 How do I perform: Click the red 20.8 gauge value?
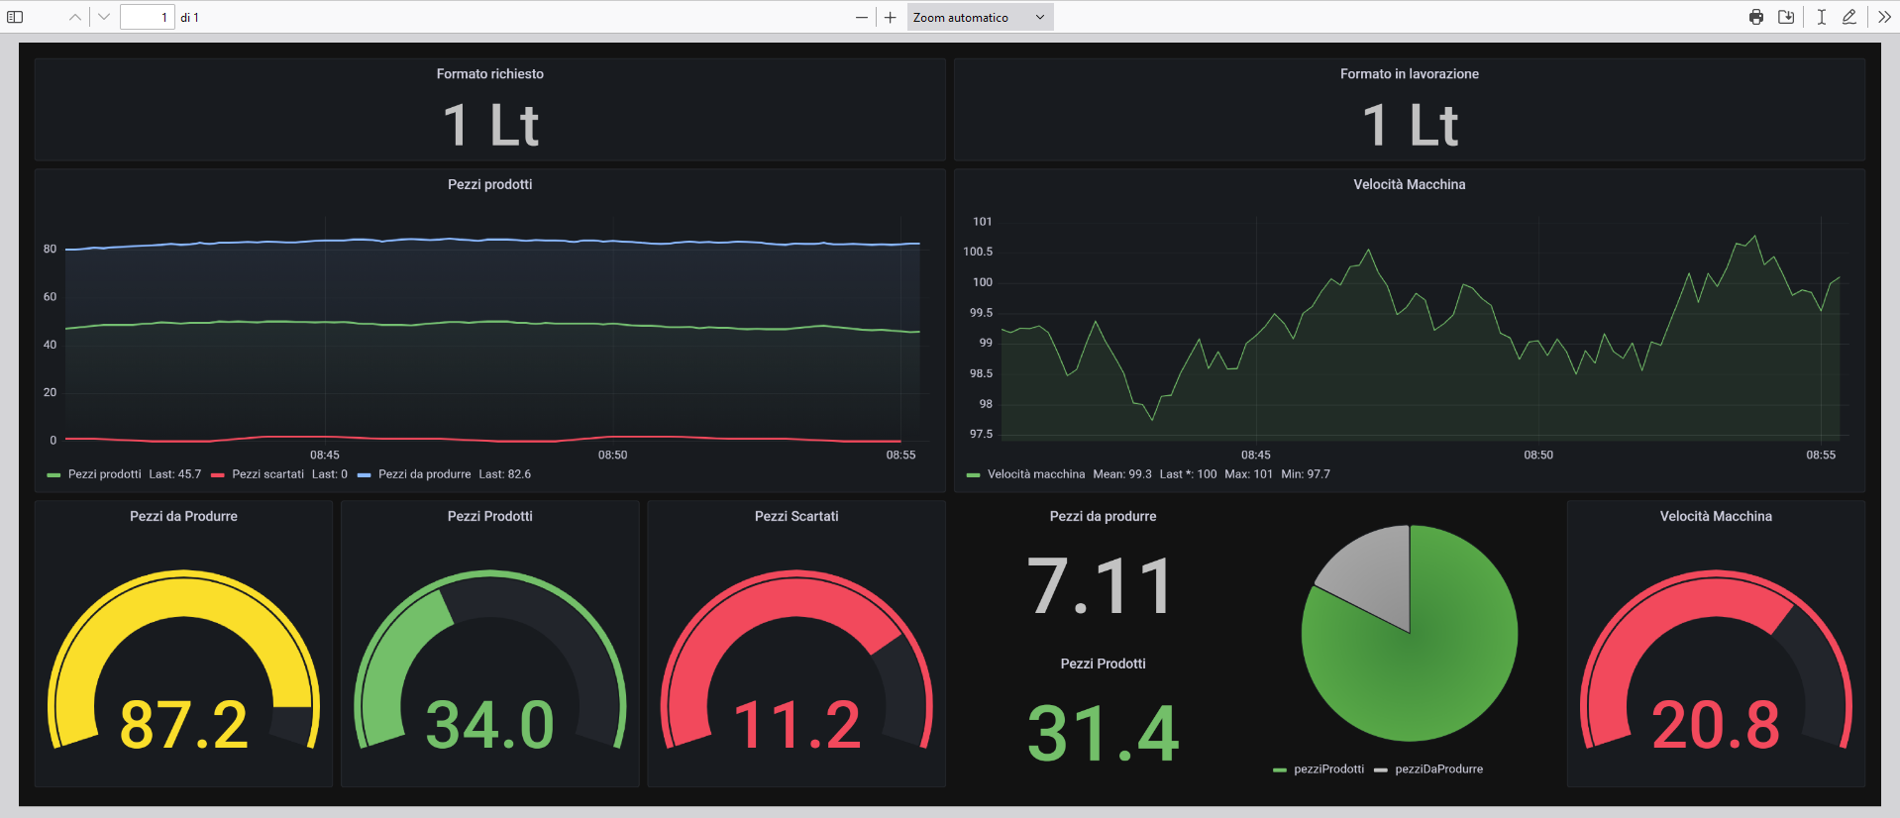click(1716, 724)
